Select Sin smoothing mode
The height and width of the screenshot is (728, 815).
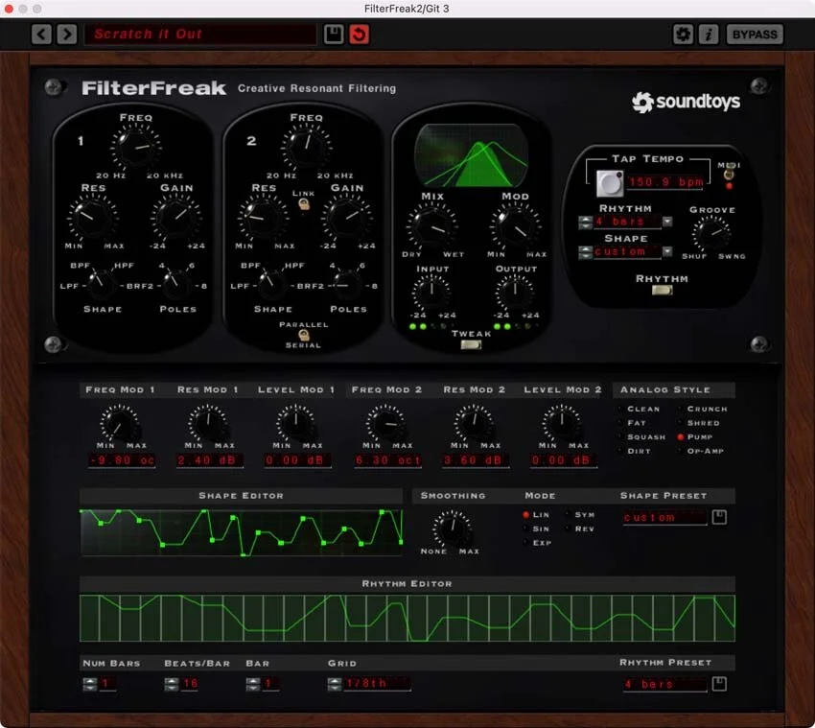(x=536, y=528)
